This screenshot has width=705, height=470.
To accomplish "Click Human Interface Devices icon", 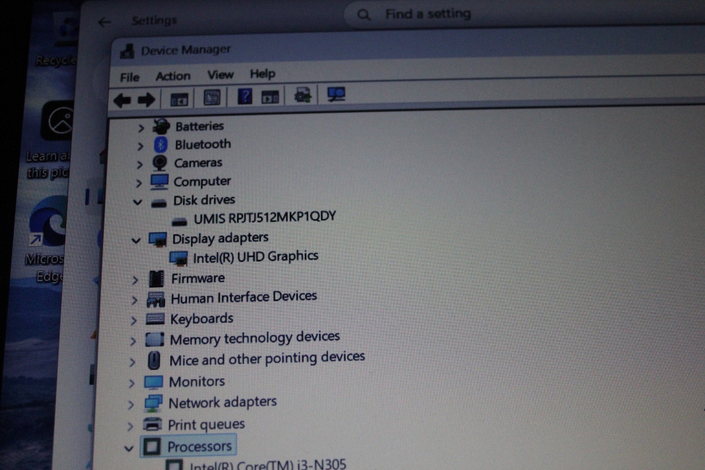I will pos(156,300).
